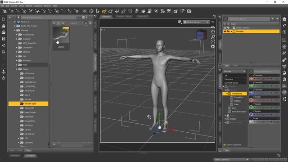The width and height of the screenshot is (288, 162).
Task: Select the All filter in Parameters
Action: (234, 76)
